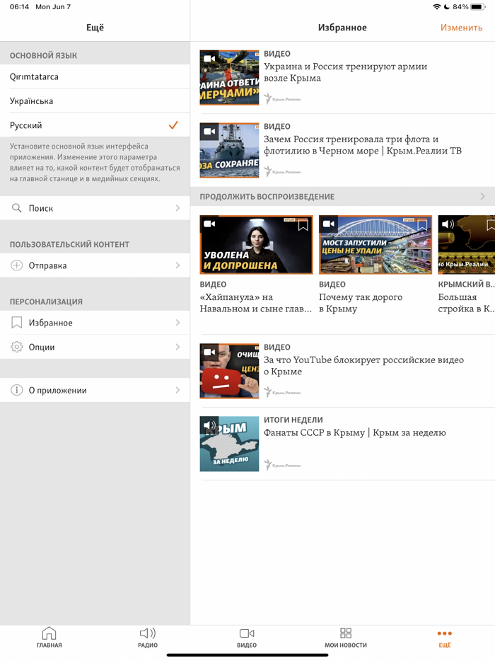Open the Видео tab
This screenshot has height=661, width=495.
[x=247, y=637]
